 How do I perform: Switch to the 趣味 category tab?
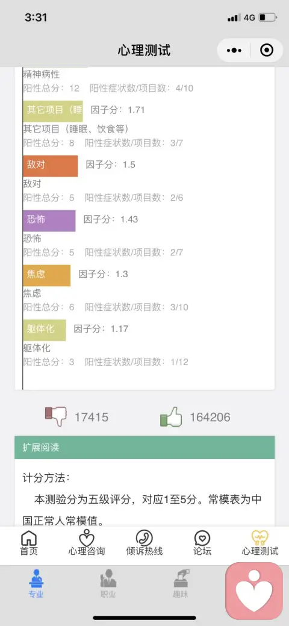[181, 584]
